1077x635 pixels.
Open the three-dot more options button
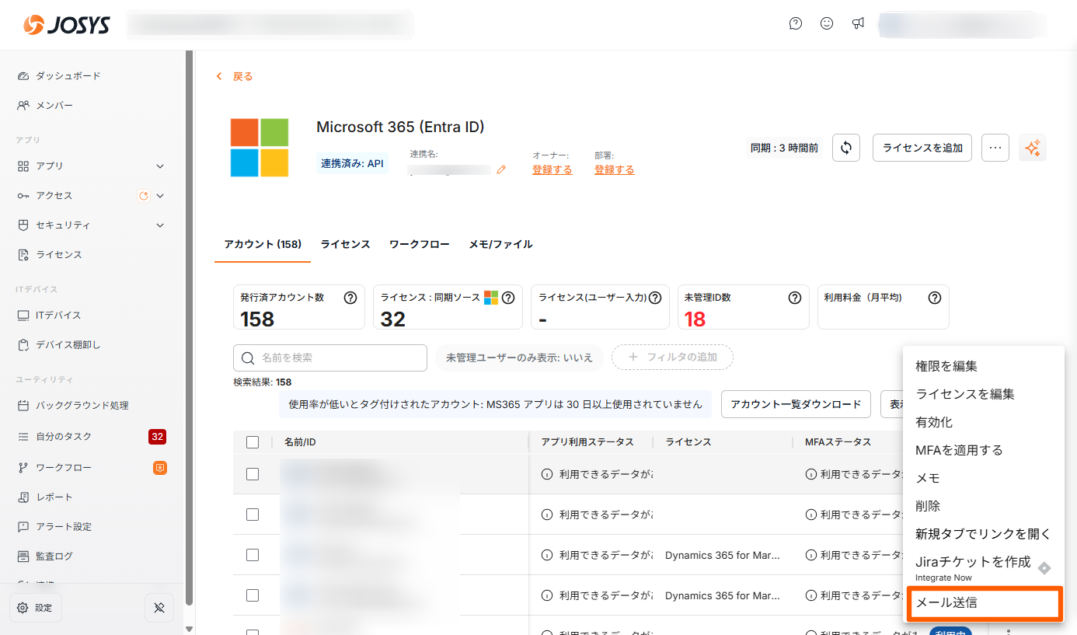(x=995, y=148)
